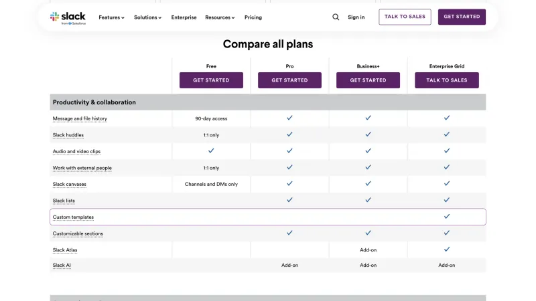Screen dimensions: 536x301
Task: Click the Message and file history feature link
Action: [80, 119]
